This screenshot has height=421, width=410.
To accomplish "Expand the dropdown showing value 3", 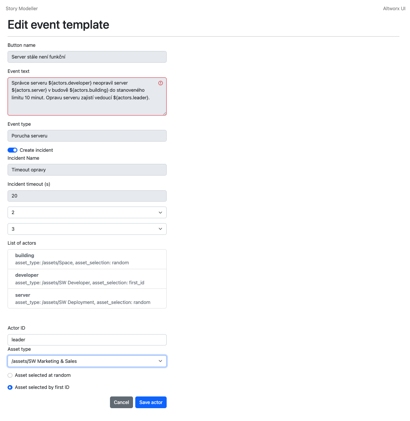I will click(87, 229).
